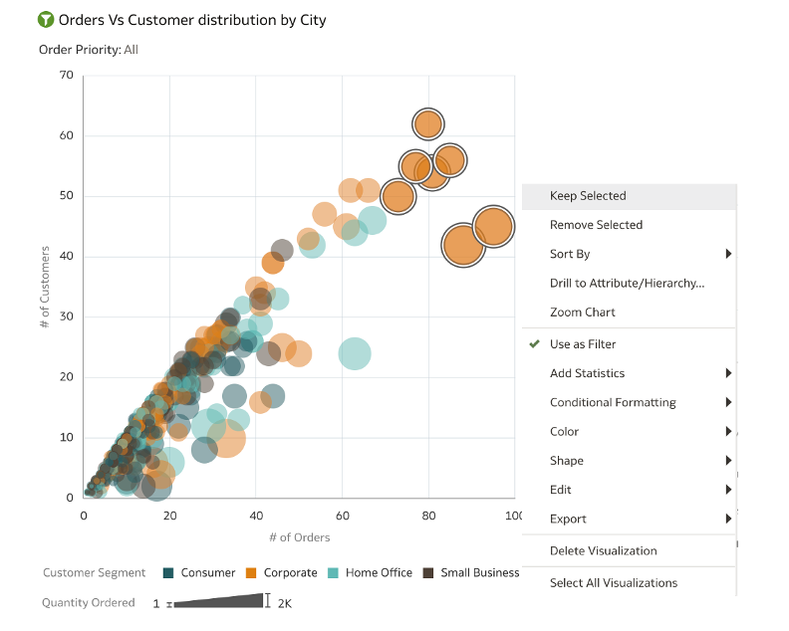The height and width of the screenshot is (631, 789).
Task: Choose Keep Selected from context menu
Action: point(588,196)
